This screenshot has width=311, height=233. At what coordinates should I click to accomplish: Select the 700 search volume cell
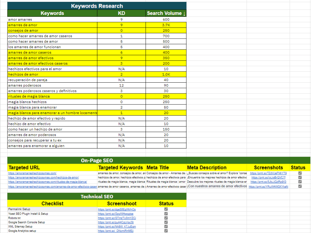(166, 36)
